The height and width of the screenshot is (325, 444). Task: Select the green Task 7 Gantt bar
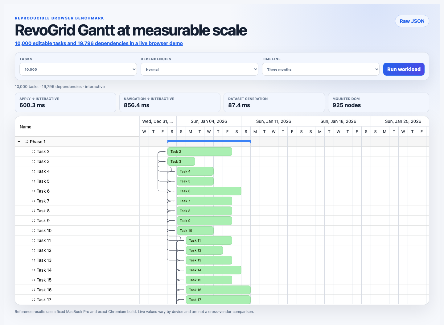tap(204, 201)
